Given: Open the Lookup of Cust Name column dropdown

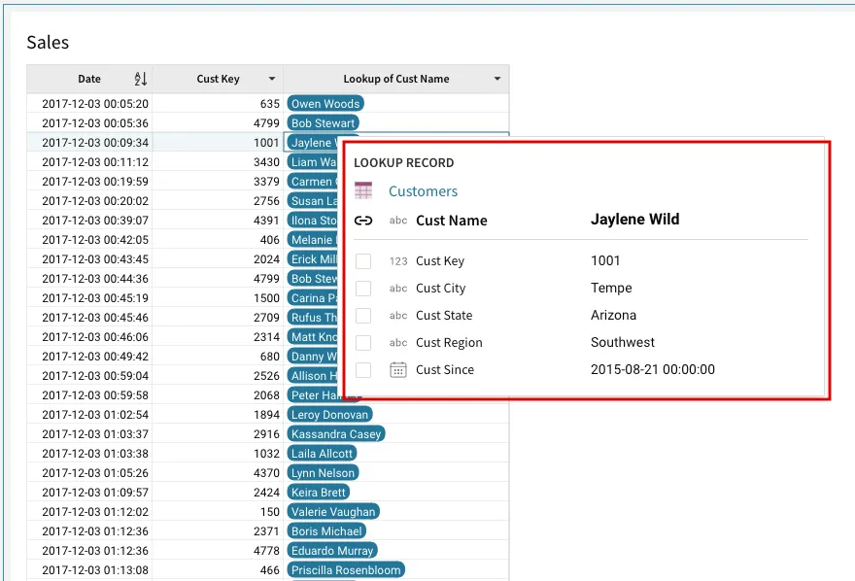Looking at the screenshot, I should click(x=496, y=79).
